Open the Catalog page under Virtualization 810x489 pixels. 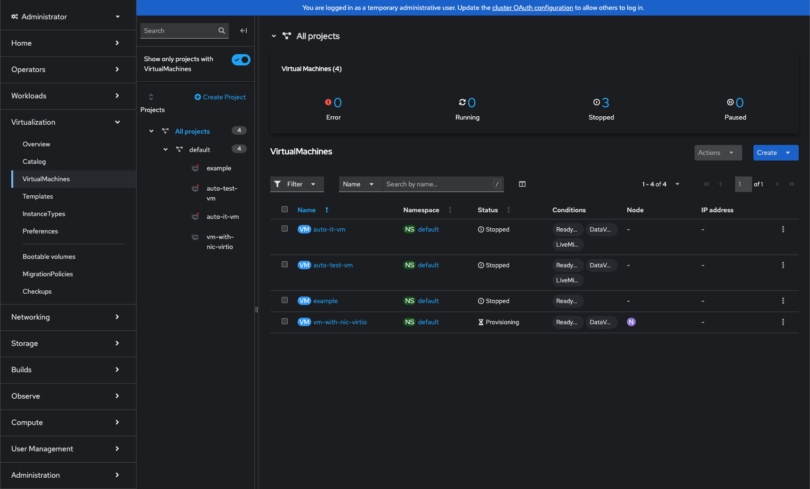pyautogui.click(x=34, y=161)
